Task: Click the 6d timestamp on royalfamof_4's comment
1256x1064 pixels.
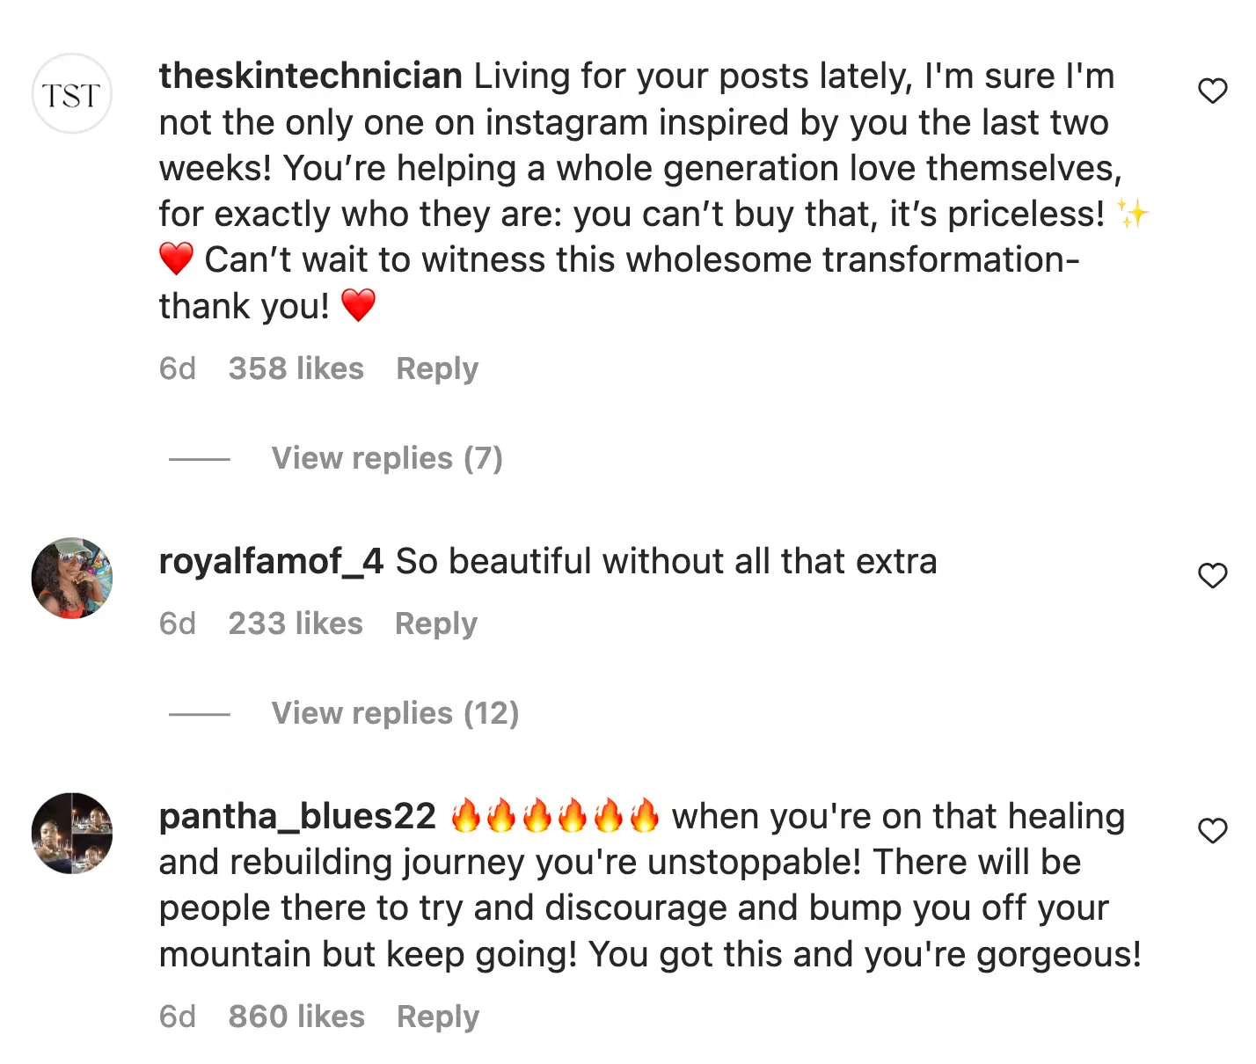Action: click(178, 623)
